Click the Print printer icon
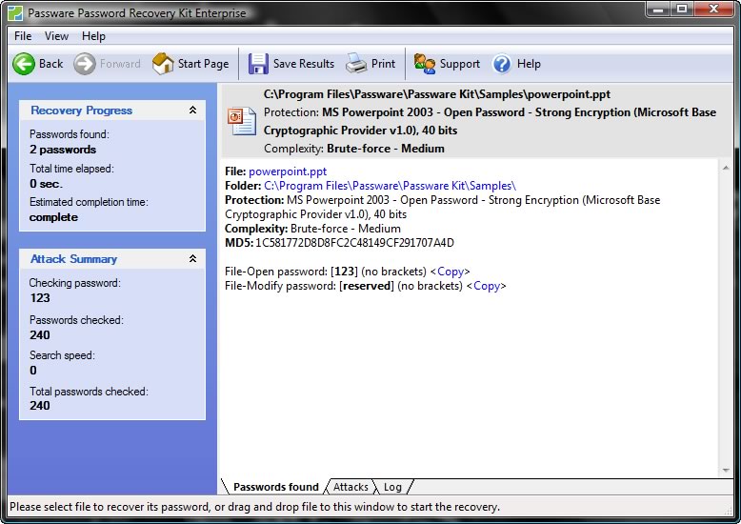This screenshot has height=524, width=741. tap(356, 64)
